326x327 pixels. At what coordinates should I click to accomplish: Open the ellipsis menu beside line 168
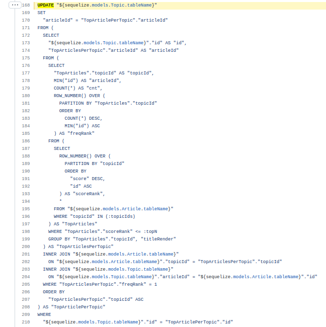point(15,5)
